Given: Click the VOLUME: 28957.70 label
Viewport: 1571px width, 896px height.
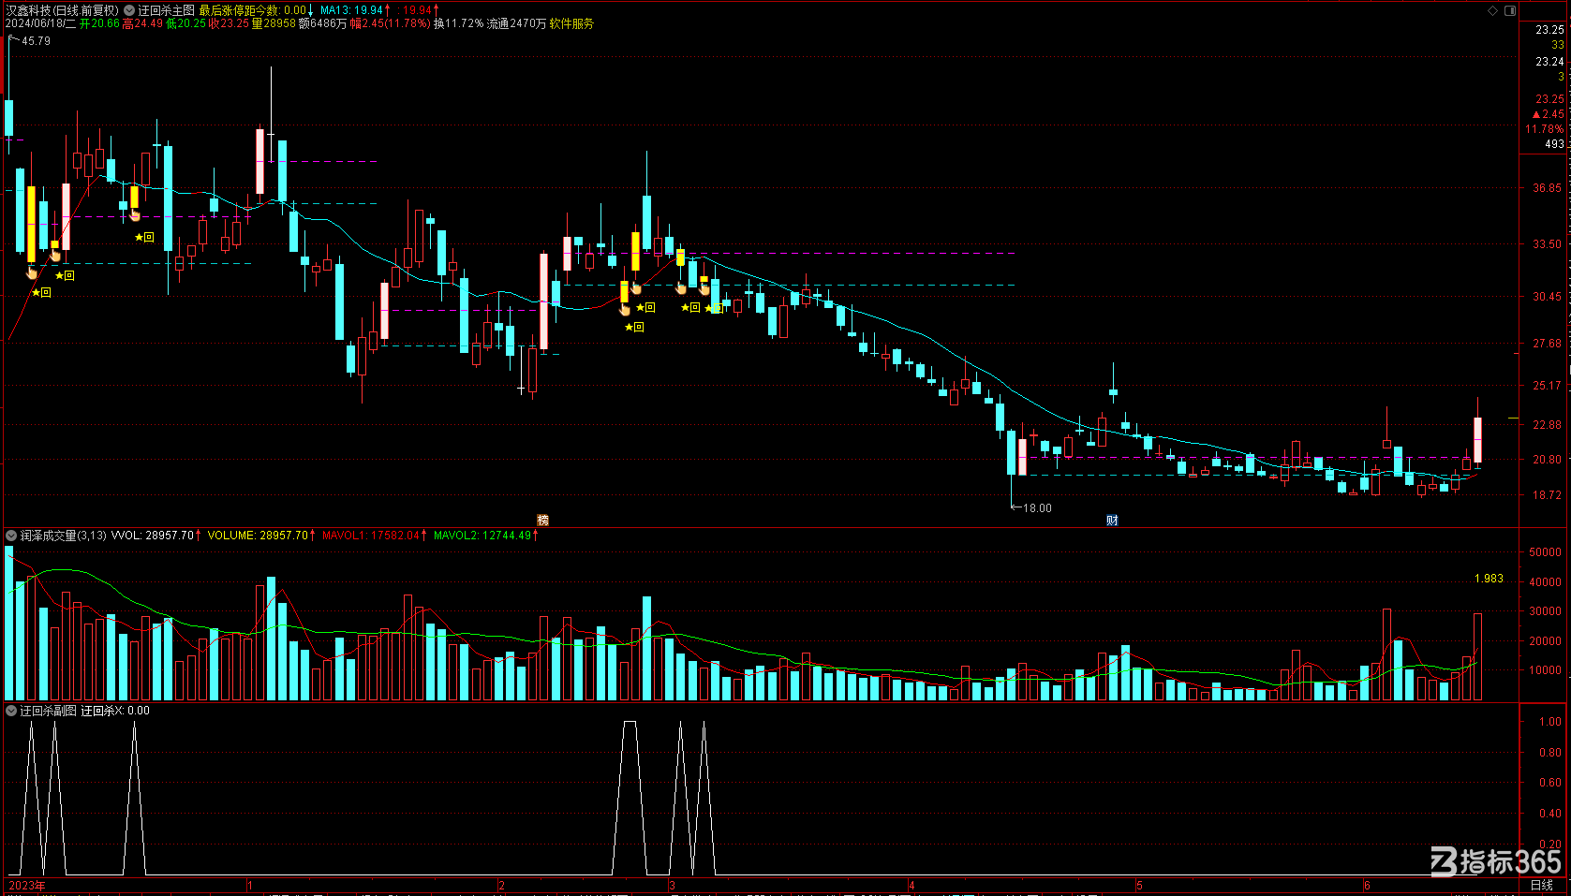Looking at the screenshot, I should 258,536.
